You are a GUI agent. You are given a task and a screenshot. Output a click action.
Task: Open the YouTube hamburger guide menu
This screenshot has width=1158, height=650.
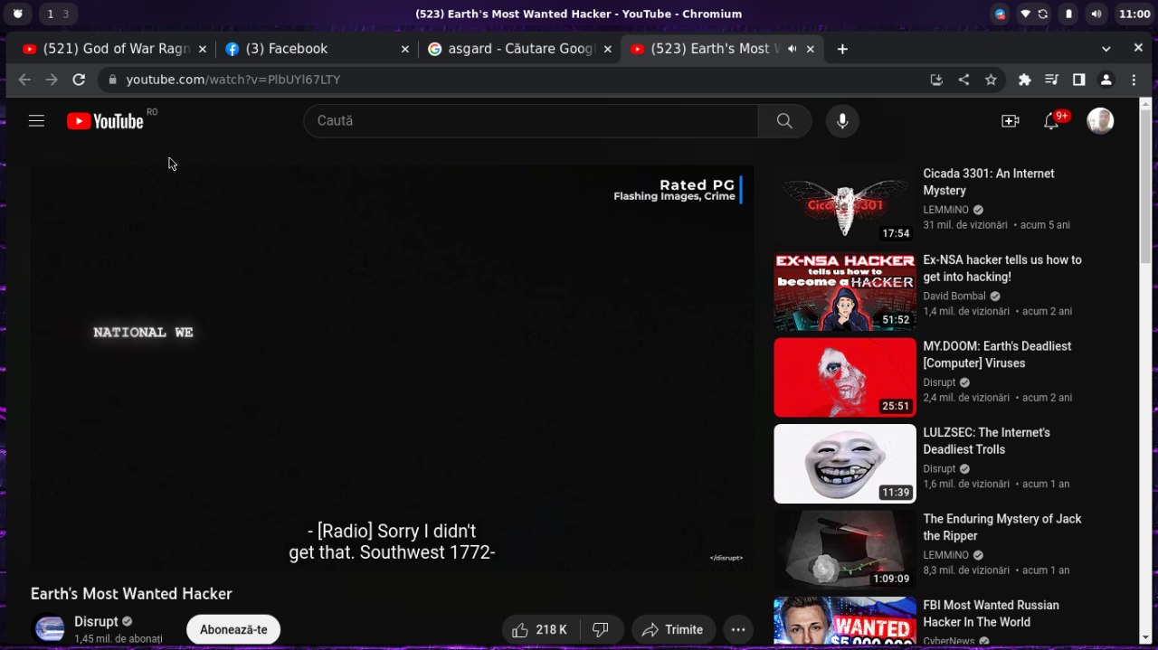point(36,120)
